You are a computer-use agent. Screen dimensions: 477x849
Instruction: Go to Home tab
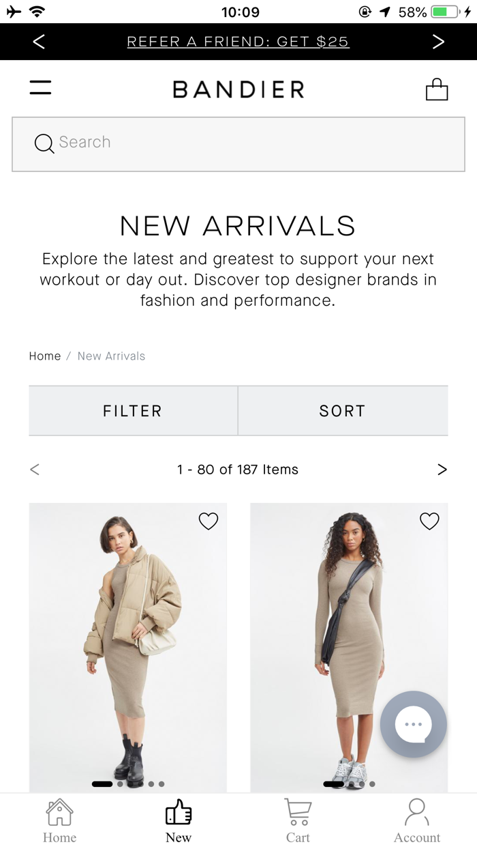[x=59, y=821]
